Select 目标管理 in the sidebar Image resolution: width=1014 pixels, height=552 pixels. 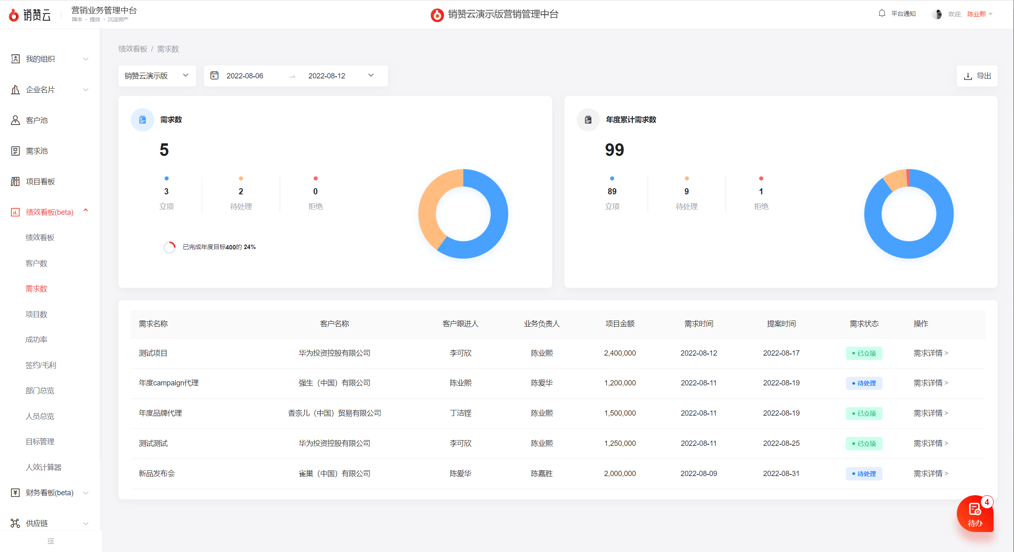pos(40,442)
